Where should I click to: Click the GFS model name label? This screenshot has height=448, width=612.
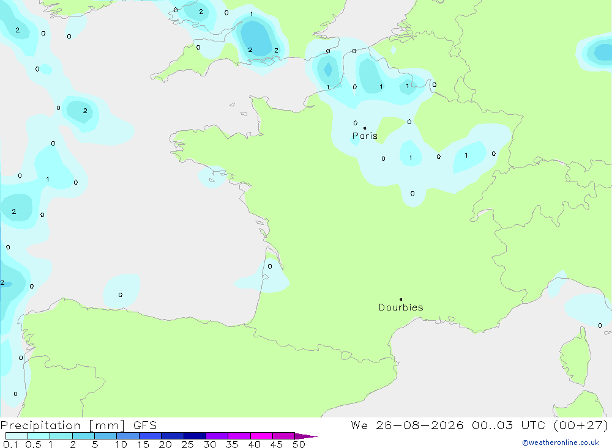tap(145, 425)
